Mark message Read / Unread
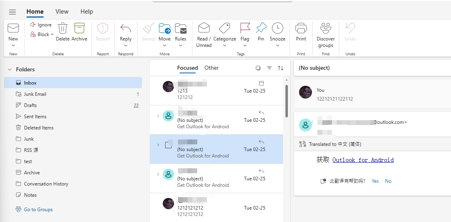 click(204, 28)
